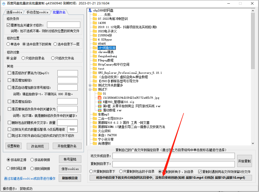This screenshot has width=259, height=192.
Task: Check the 是否增加前缀 option
Action: [x=10, y=80]
